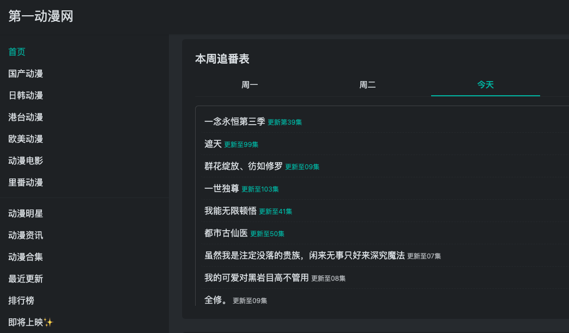Screen dimensions: 569x333
Task: Go to 动漫资讯 news section
Action: [26, 236]
